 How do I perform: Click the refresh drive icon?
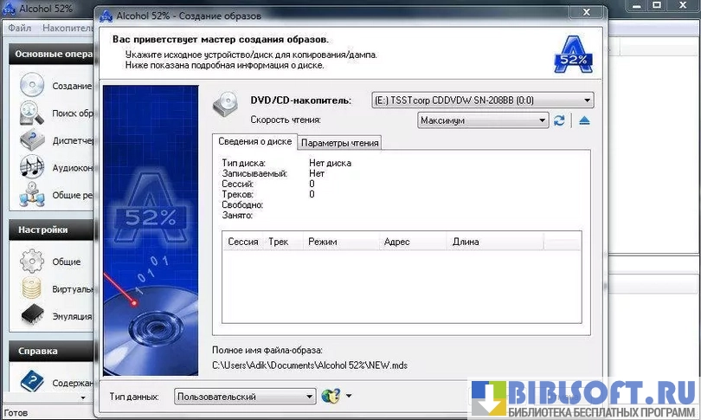pyautogui.click(x=559, y=120)
